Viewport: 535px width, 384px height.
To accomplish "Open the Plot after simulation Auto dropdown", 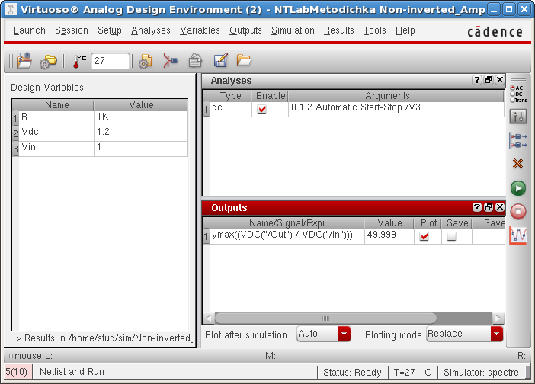I will pos(323,334).
